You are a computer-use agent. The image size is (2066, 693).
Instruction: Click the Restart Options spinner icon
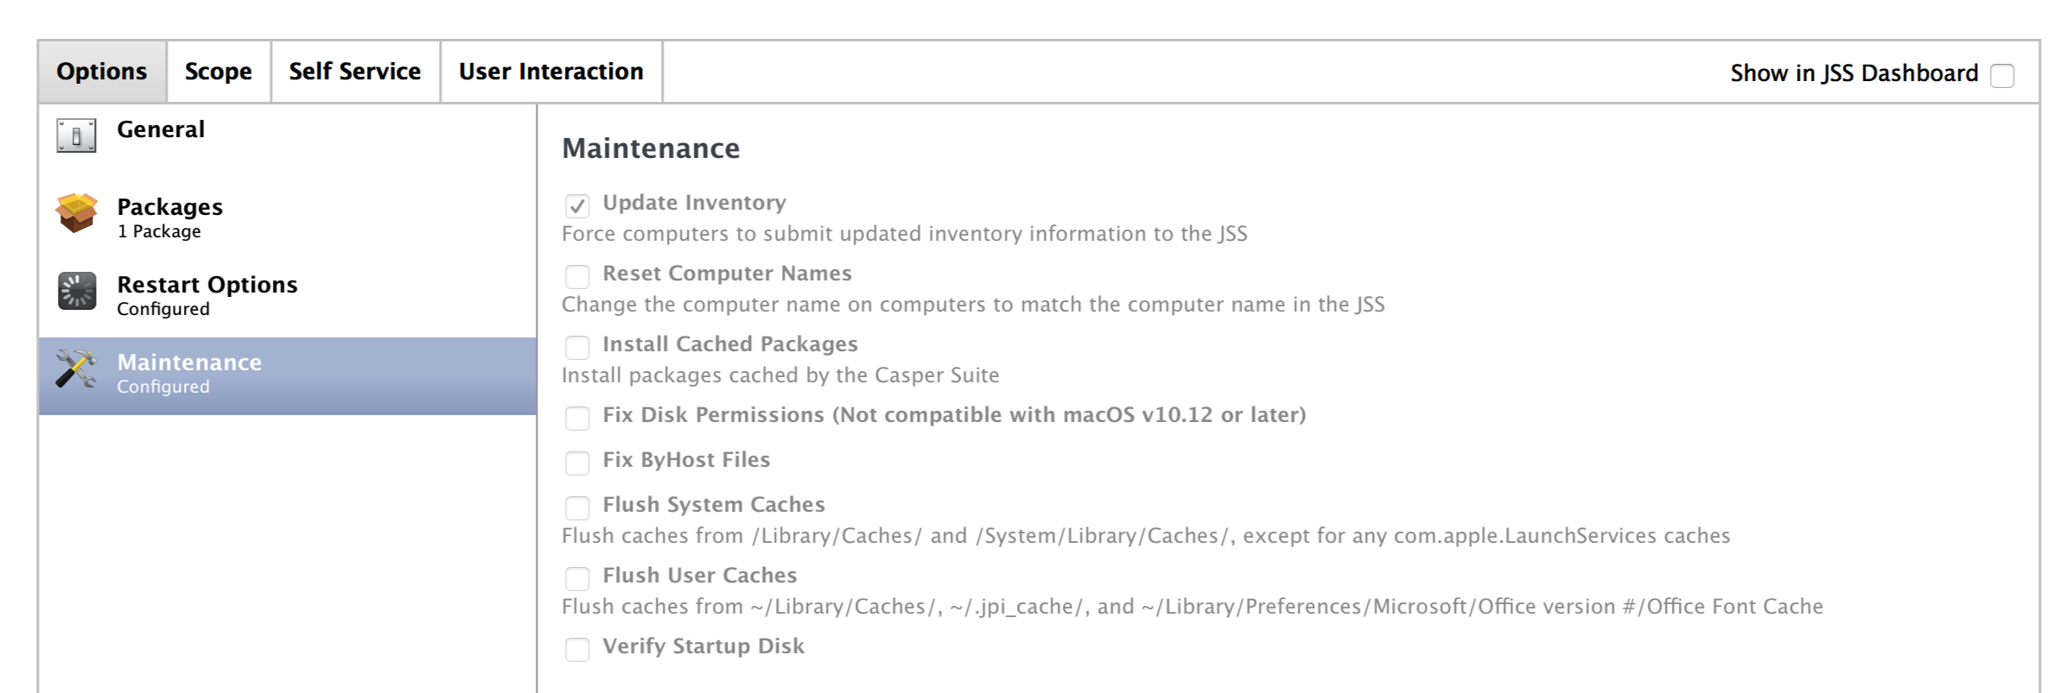76,291
